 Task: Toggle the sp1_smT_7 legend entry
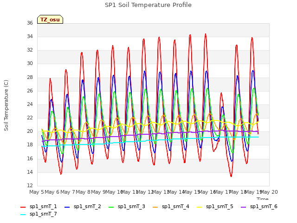coord(39,214)
